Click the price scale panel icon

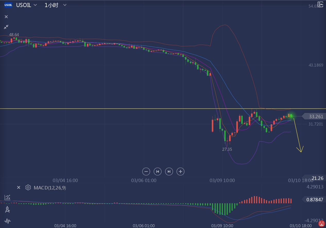pyautogui.click(x=320, y=4)
